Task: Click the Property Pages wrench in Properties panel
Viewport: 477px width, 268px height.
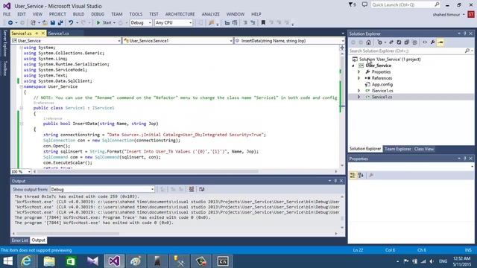Action: tap(371, 176)
